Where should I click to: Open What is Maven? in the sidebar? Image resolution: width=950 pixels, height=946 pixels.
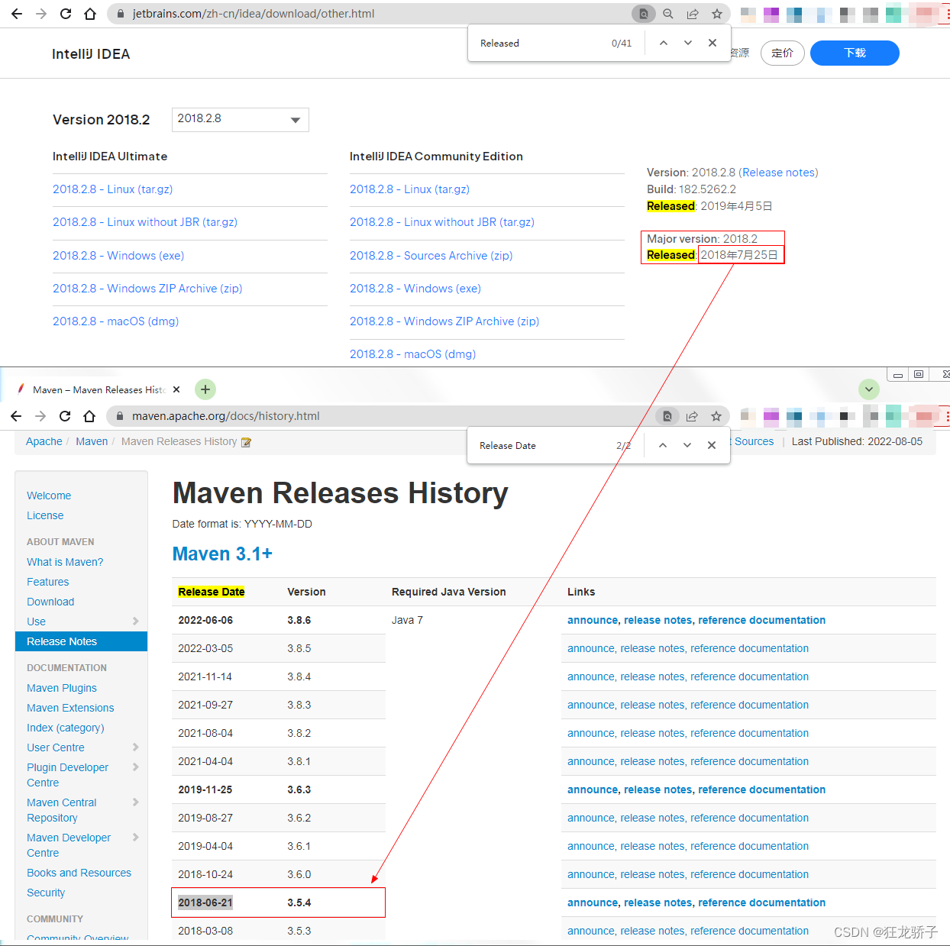(65, 562)
